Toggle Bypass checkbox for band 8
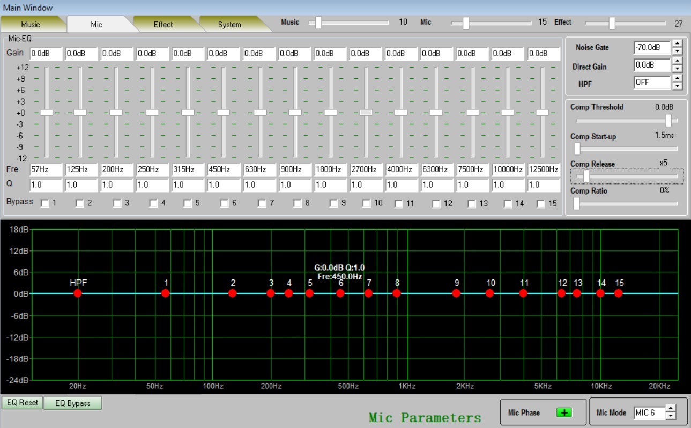 297,203
